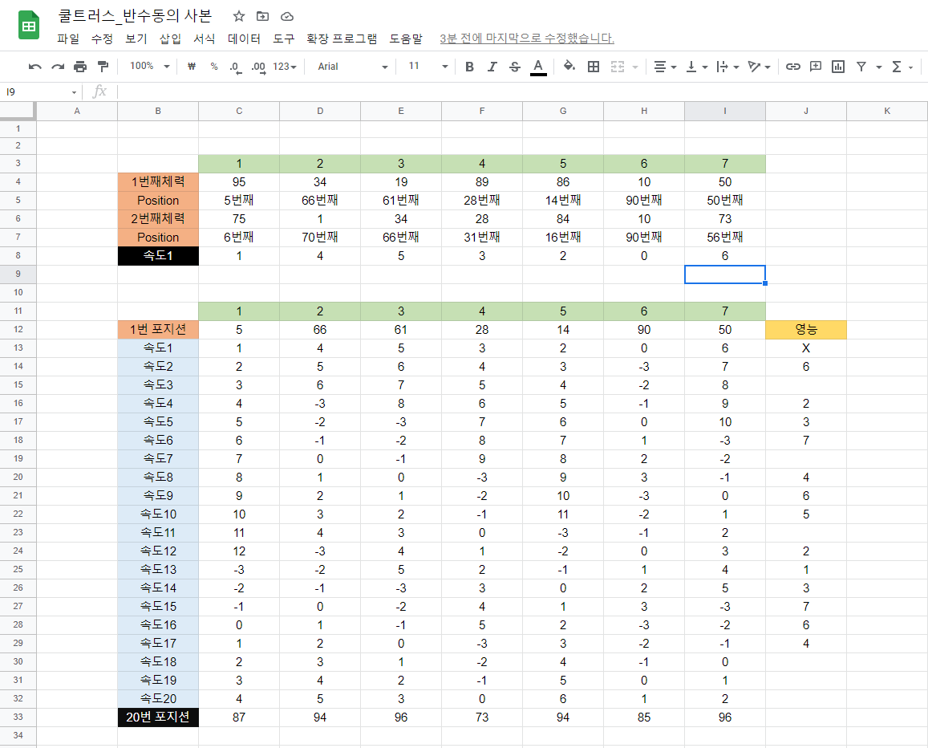
Task: Select the paint format roller icon
Action: point(103,67)
